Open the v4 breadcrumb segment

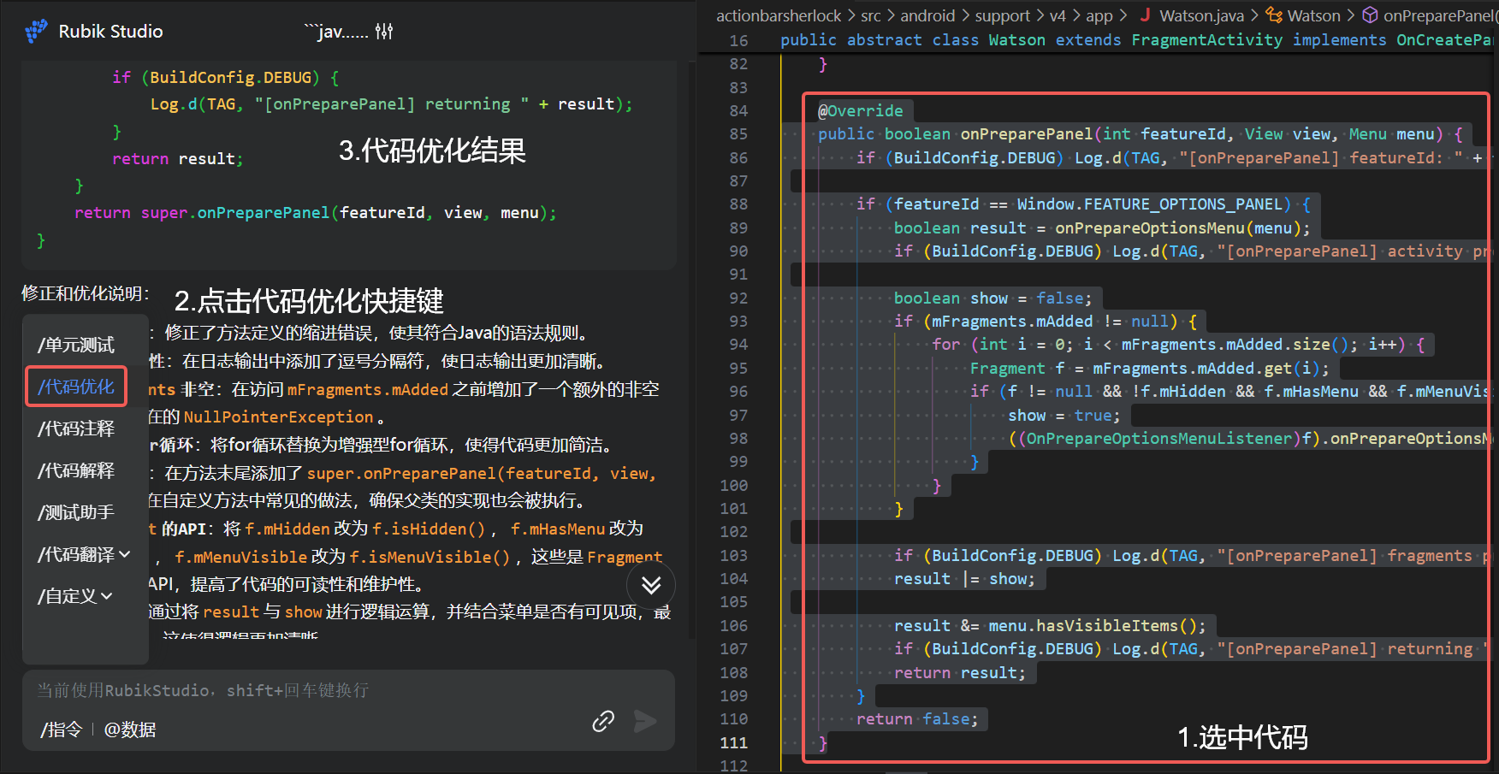[x=1058, y=15]
